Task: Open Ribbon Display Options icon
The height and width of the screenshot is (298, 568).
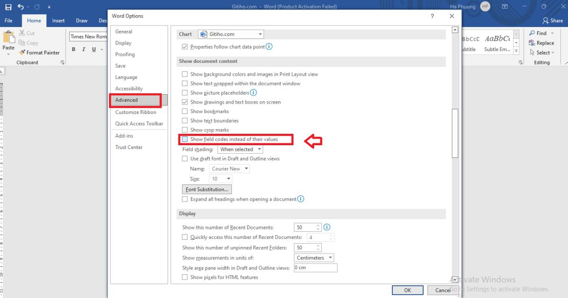Action: coord(505,7)
